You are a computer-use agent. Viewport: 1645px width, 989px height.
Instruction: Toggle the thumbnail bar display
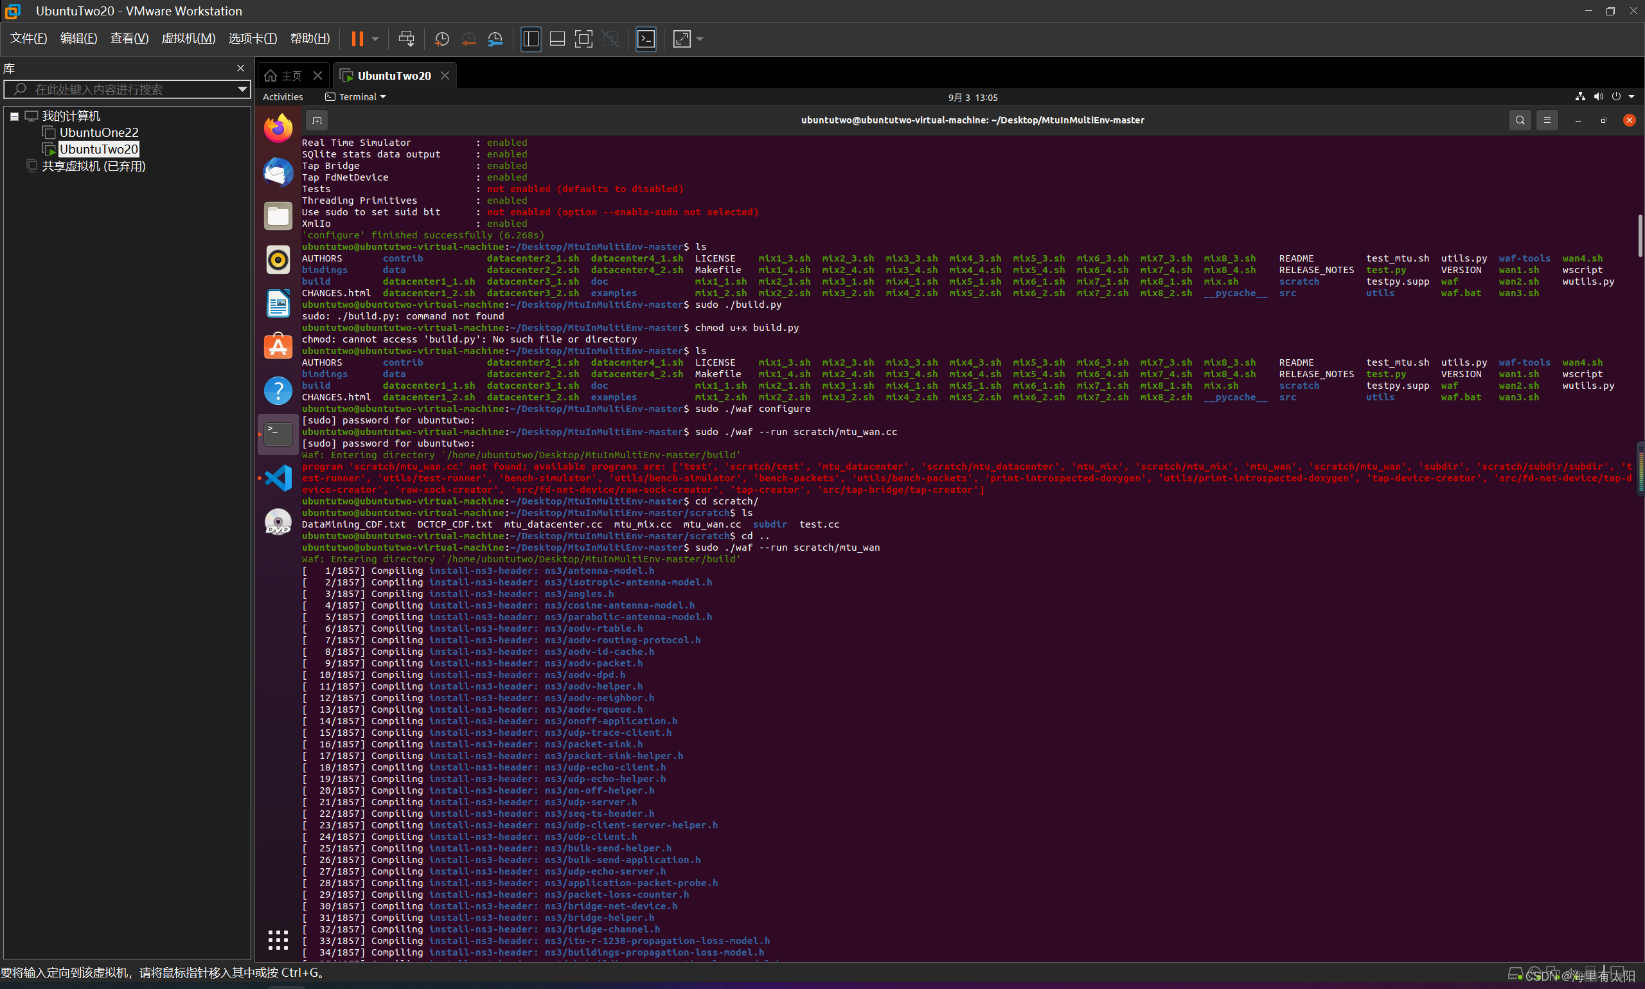(557, 39)
